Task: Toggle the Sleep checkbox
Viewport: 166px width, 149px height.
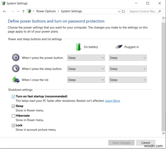Action: click(13, 106)
